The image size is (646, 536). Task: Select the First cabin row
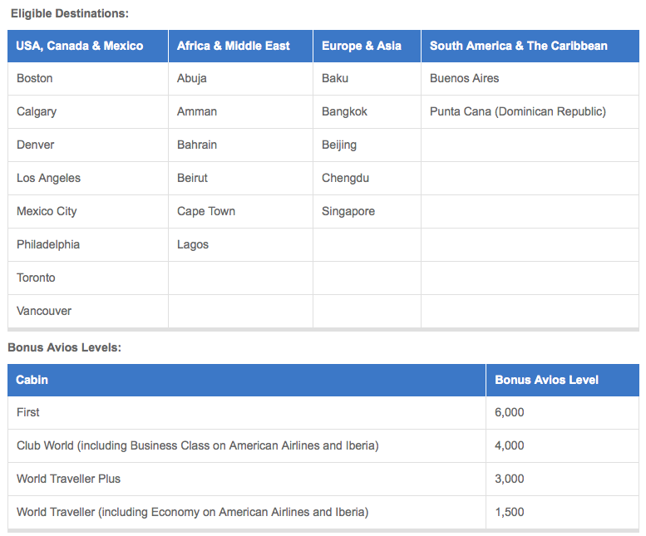[x=323, y=413]
